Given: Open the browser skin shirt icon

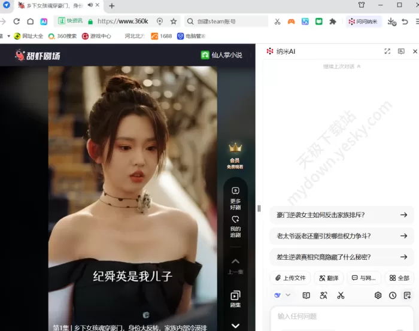Looking at the screenshot, I should point(362,5).
